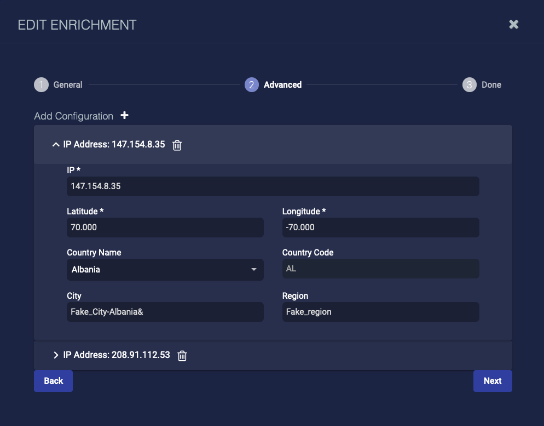The height and width of the screenshot is (426, 544).
Task: Expand the IP Address 208.91.112.53 section
Action: click(x=55, y=355)
